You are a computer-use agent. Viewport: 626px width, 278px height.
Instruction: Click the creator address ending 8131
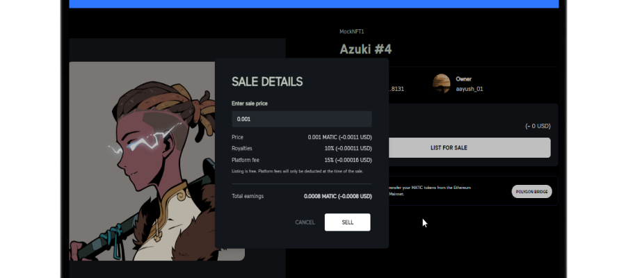396,89
